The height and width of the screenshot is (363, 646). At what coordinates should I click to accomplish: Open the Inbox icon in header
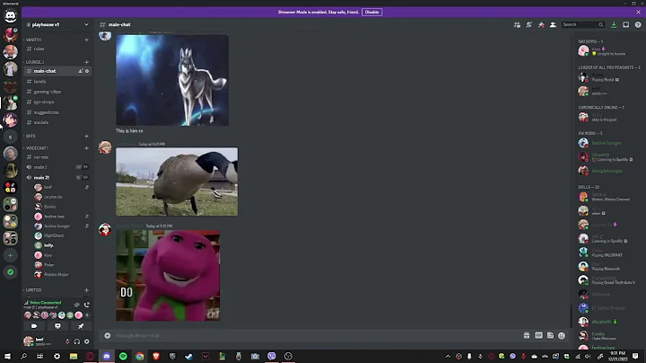pyautogui.click(x=626, y=25)
